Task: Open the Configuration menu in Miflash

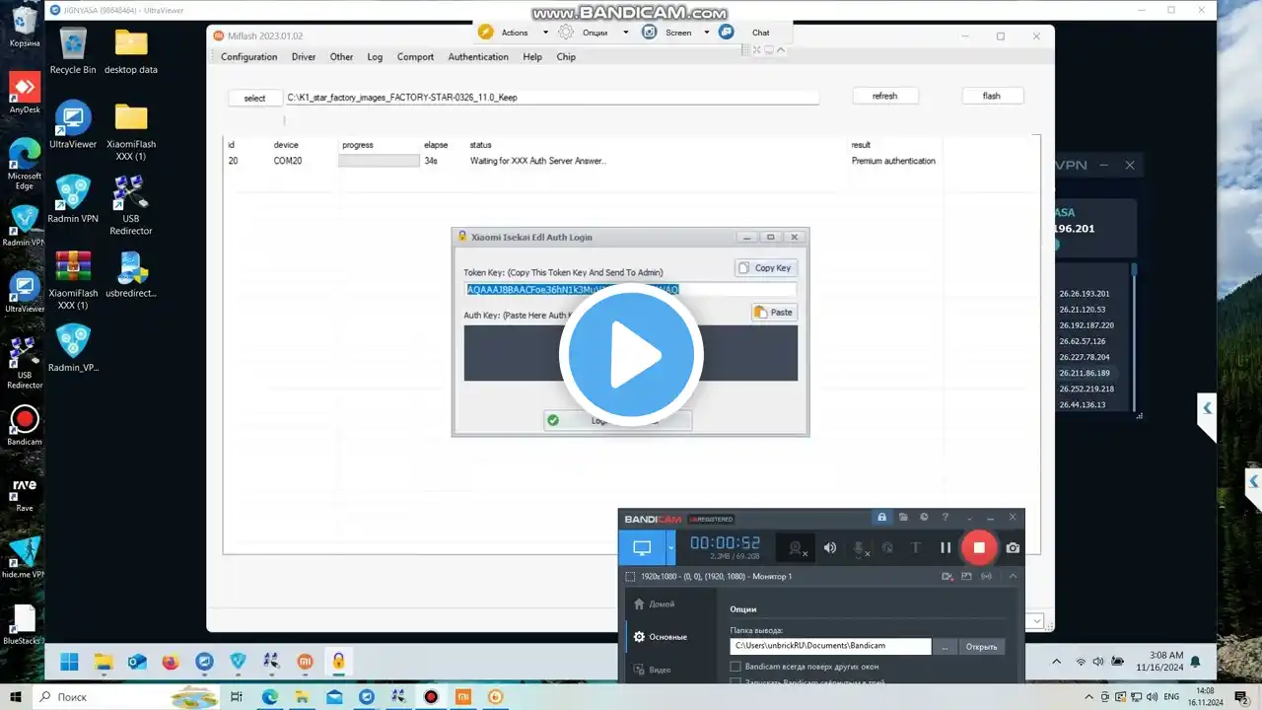Action: pos(248,57)
